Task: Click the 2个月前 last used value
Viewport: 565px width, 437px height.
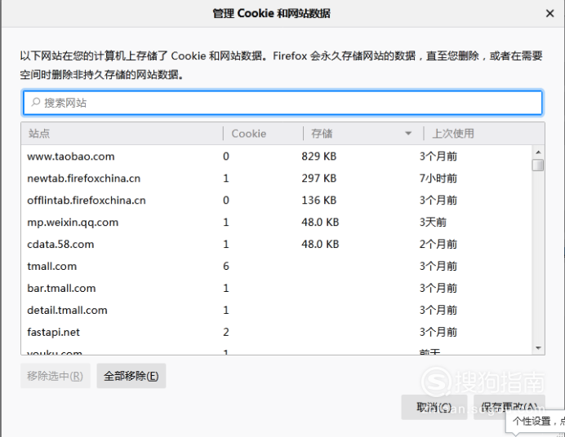Action: [x=438, y=245]
